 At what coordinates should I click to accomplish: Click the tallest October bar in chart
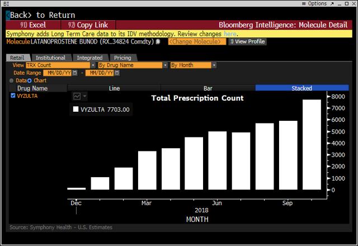point(312,145)
